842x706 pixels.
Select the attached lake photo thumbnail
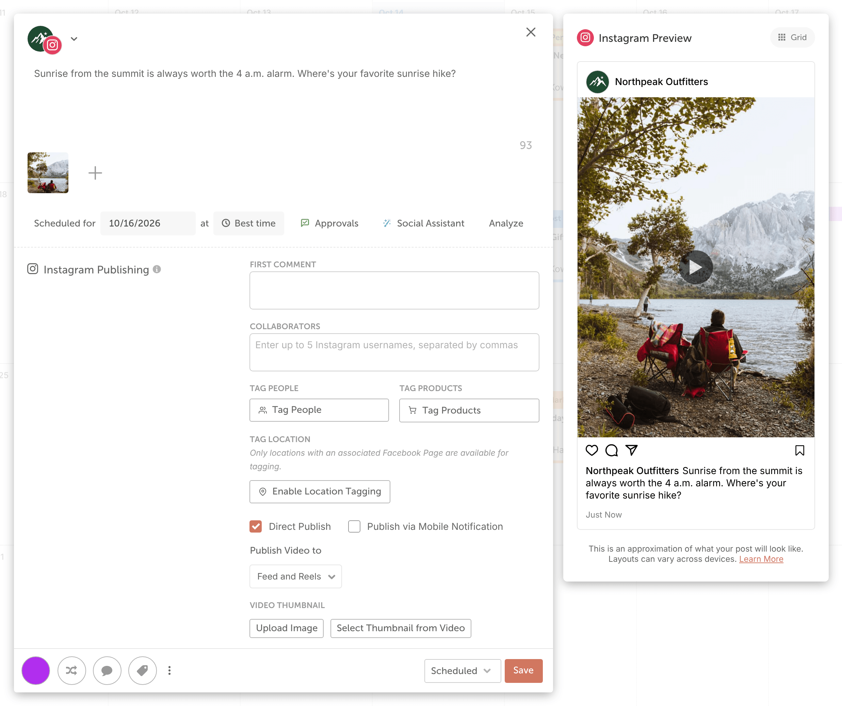48,173
